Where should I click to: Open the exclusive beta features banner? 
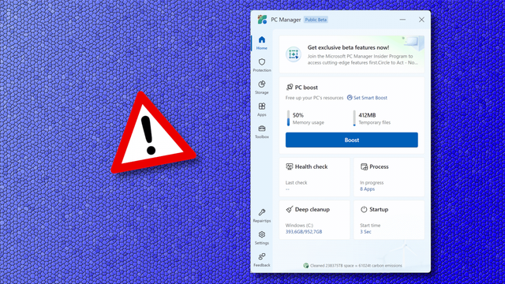tap(352, 54)
